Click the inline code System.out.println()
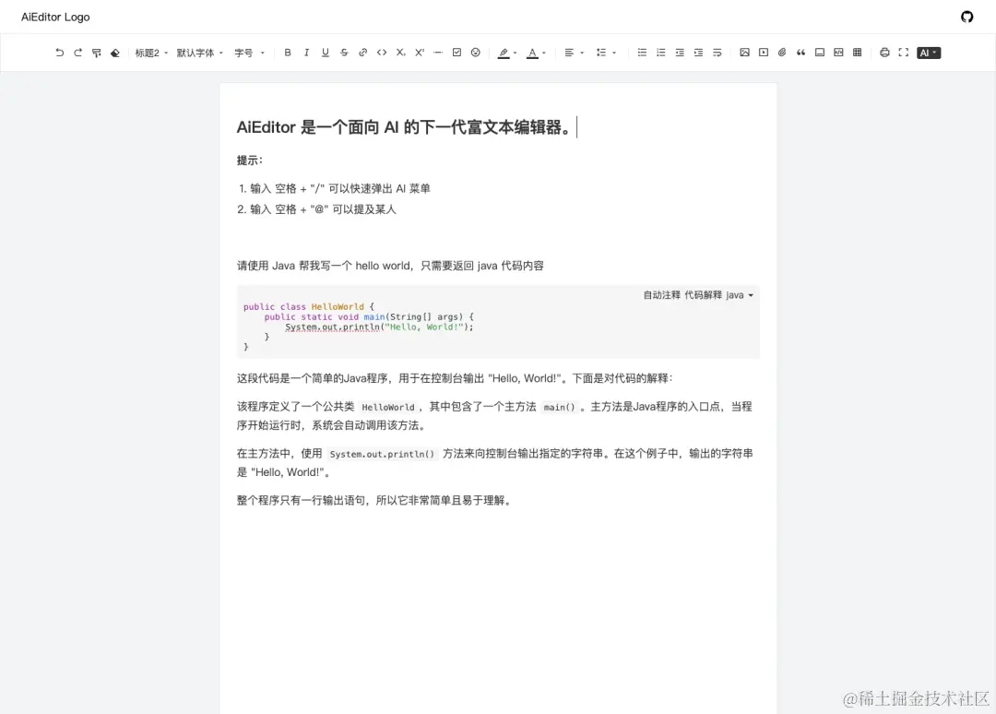 click(x=382, y=454)
